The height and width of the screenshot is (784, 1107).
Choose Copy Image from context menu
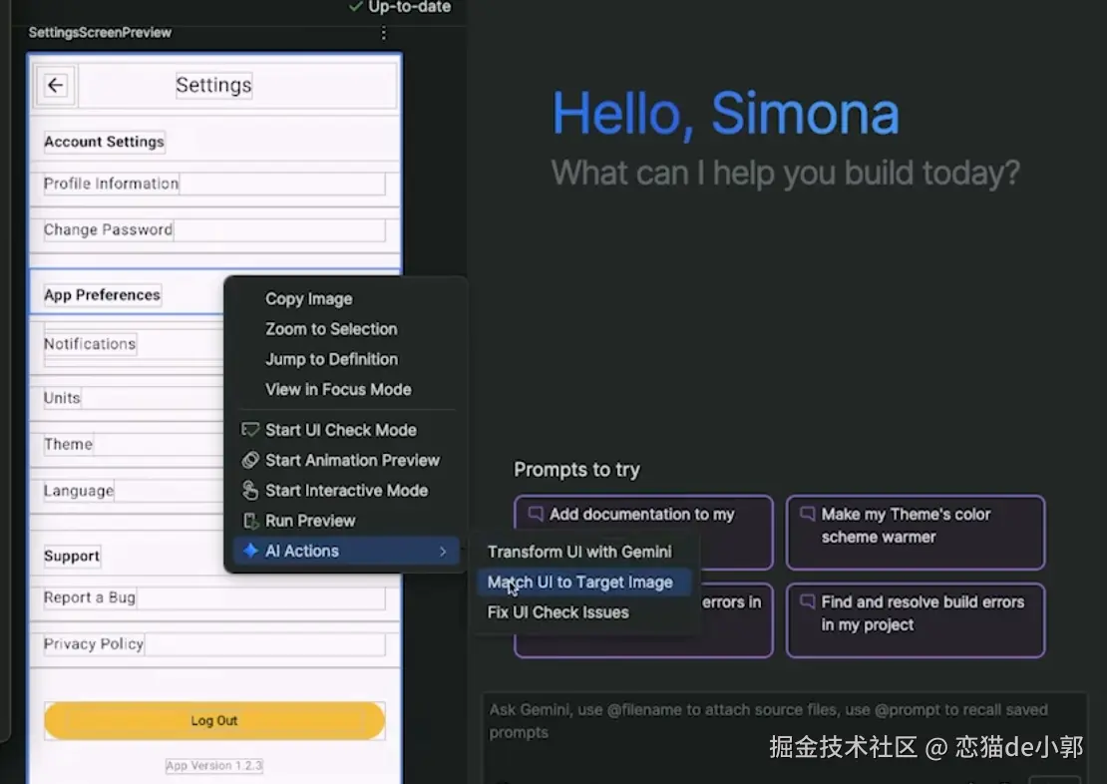point(308,299)
